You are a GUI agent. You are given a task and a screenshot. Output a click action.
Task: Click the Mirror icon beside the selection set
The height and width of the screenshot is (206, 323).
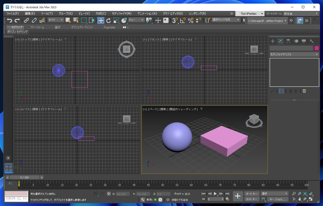[x=244, y=20]
